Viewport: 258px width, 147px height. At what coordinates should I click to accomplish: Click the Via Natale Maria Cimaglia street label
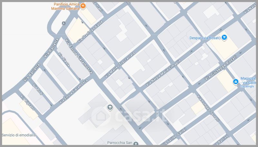pos(163,72)
